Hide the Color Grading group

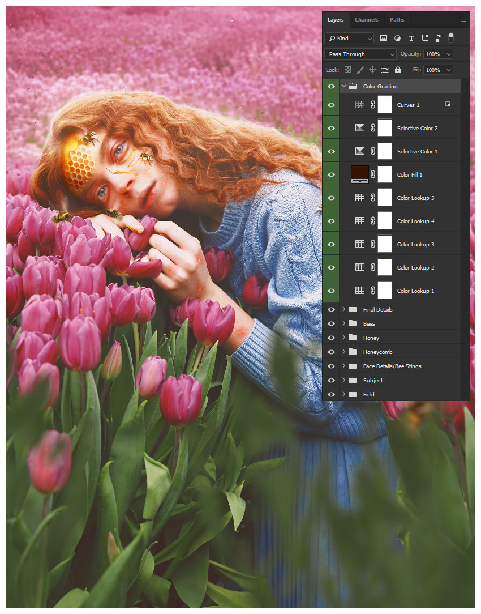pos(331,86)
